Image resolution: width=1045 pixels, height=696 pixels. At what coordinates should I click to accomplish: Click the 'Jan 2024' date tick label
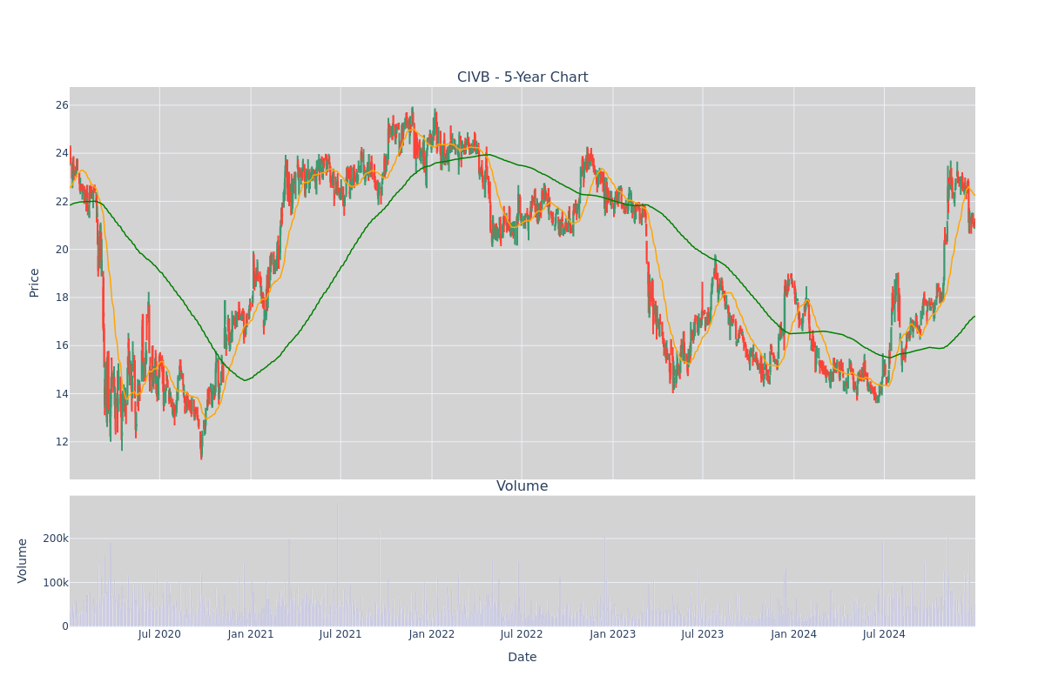click(794, 634)
